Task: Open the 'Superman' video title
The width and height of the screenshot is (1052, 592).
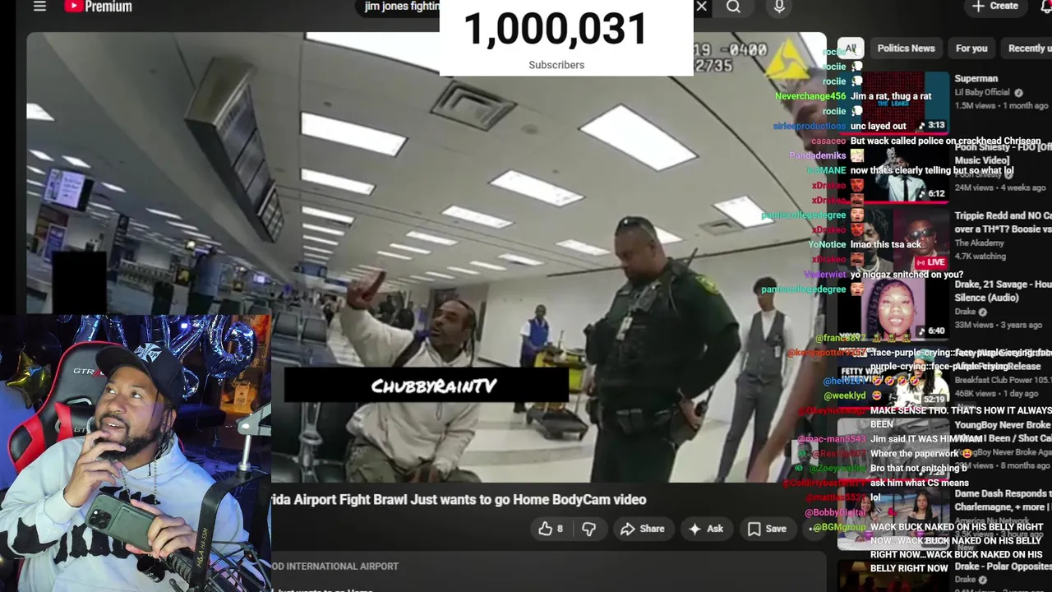Action: click(976, 79)
